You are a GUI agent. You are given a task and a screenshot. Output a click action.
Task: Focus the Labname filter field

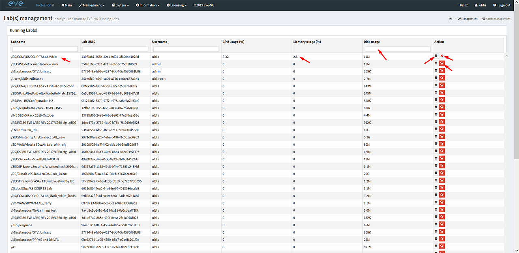pos(45,49)
